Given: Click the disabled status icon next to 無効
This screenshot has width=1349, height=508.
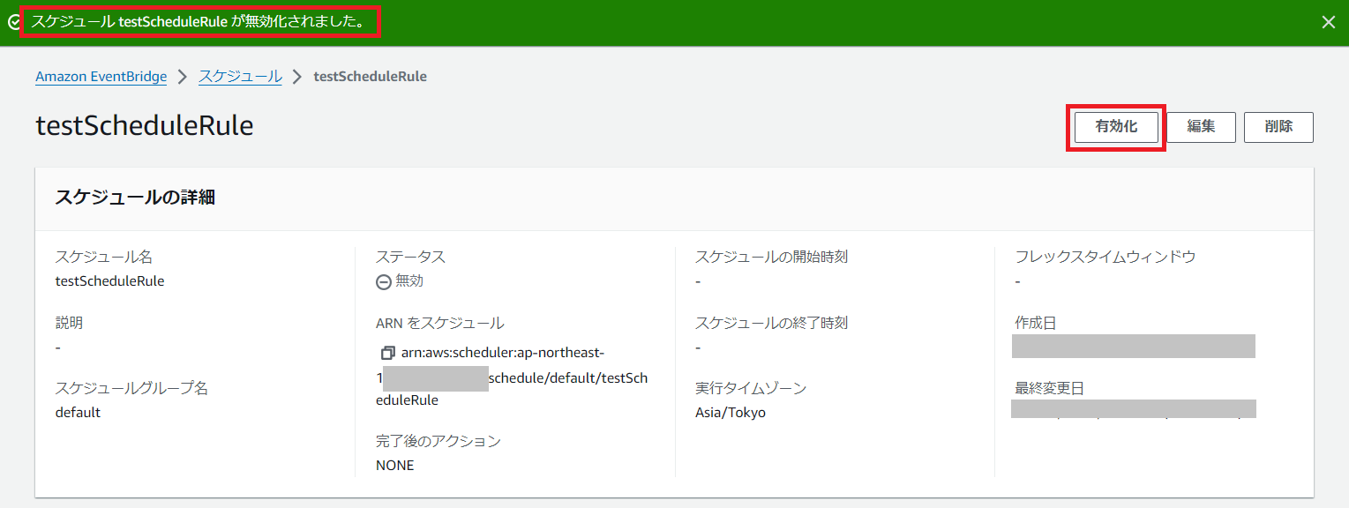Looking at the screenshot, I should 383,281.
